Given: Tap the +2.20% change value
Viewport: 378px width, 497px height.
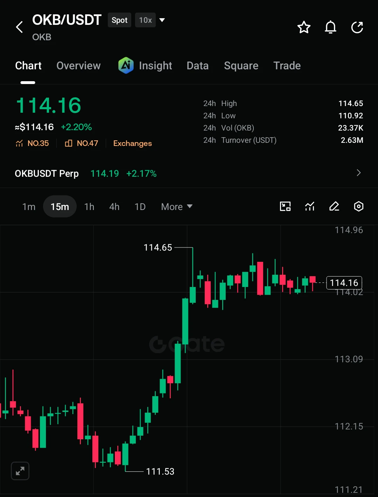Looking at the screenshot, I should (76, 127).
